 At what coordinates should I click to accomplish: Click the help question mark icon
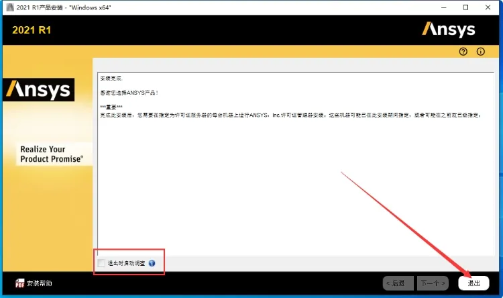coord(463,52)
